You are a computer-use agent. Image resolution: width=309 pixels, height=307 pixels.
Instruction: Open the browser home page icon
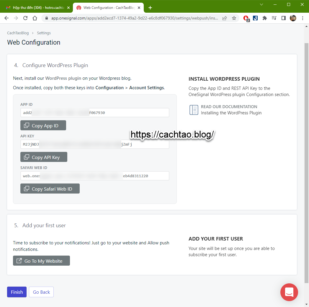coord(35,18)
